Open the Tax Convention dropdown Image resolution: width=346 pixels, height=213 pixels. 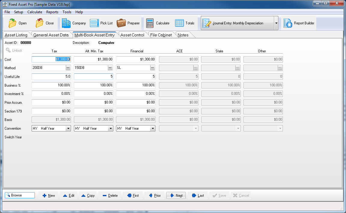69,128
